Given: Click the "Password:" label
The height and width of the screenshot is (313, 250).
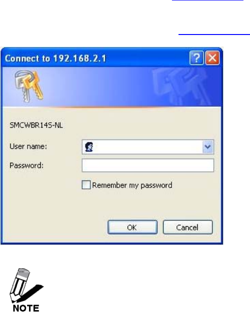Looking at the screenshot, I should pyautogui.click(x=26, y=165).
